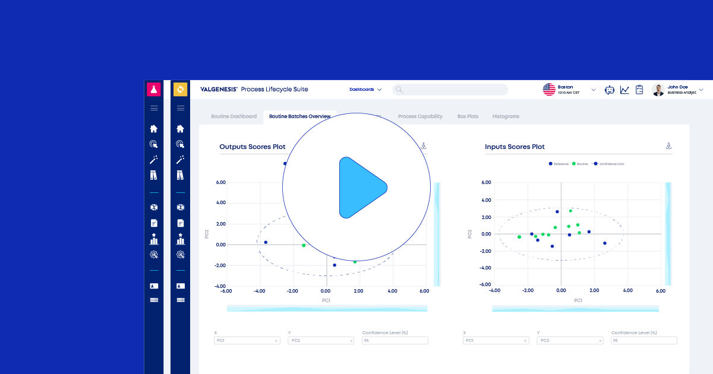
Task: Switch to the Box Plots tab
Action: (x=468, y=116)
